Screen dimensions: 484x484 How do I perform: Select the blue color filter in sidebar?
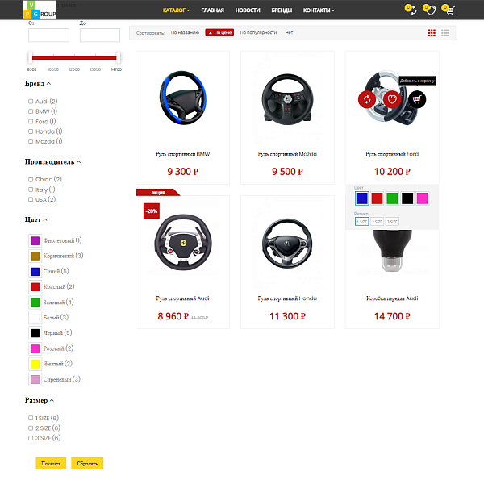pyautogui.click(x=35, y=271)
